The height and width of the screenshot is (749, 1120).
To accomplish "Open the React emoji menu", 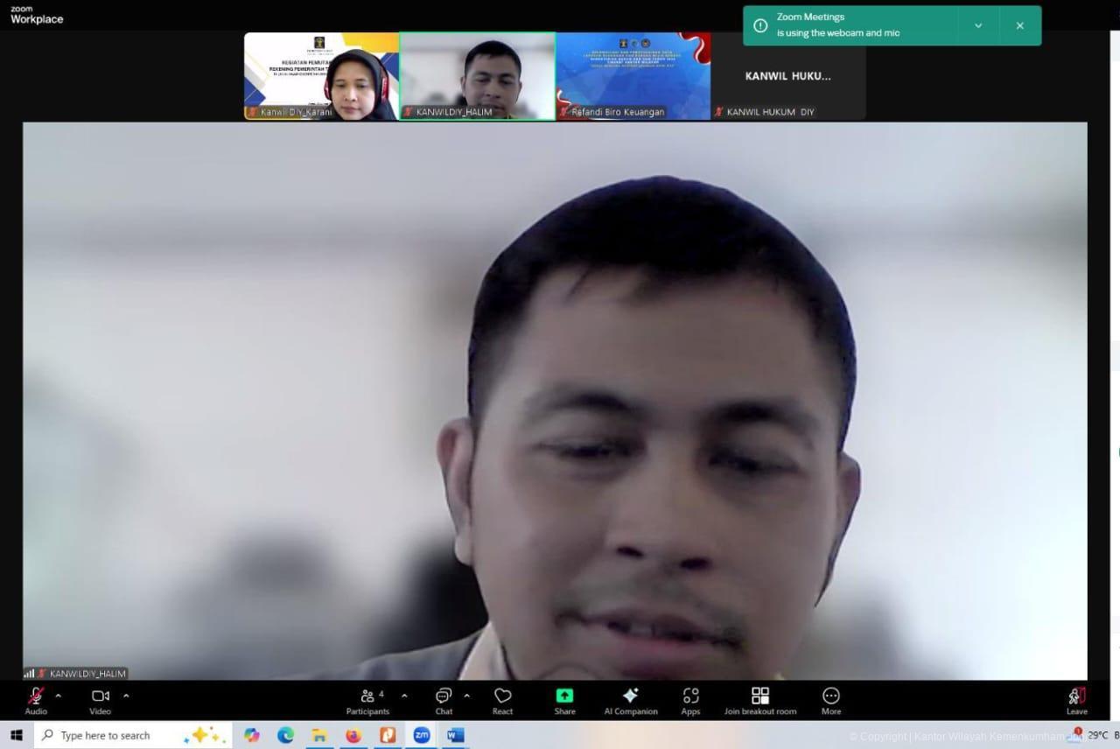I will coord(502,699).
